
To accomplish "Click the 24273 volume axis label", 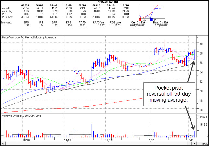I will click(203, 117).
